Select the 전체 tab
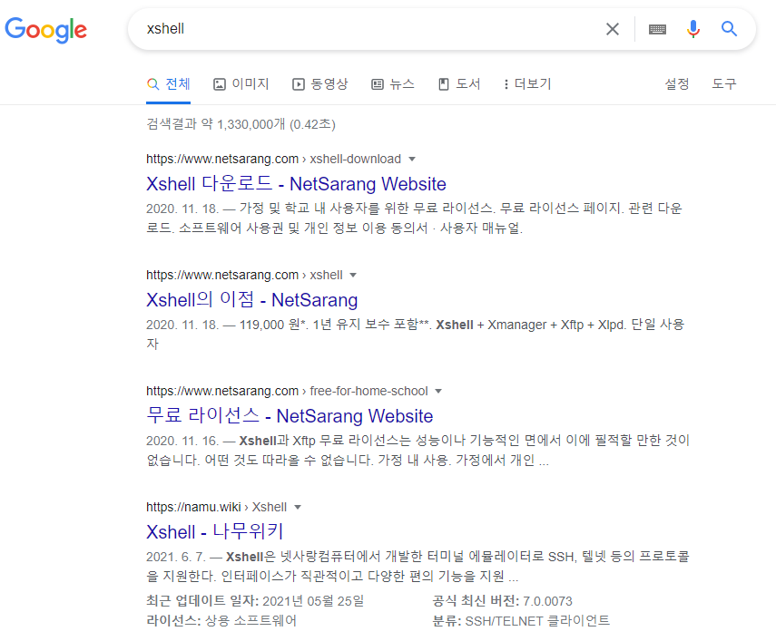The width and height of the screenshot is (776, 641). click(168, 84)
